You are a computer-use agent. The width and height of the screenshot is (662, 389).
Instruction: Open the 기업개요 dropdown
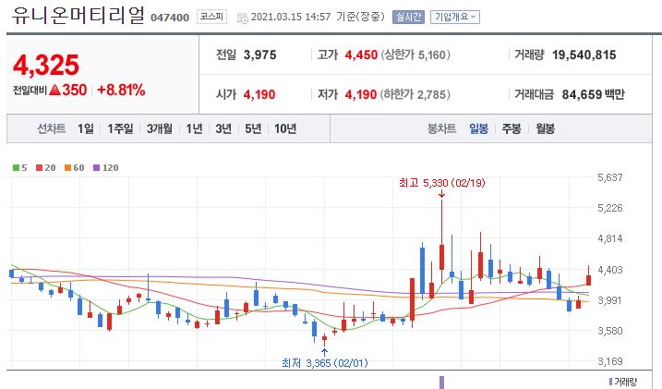click(454, 17)
